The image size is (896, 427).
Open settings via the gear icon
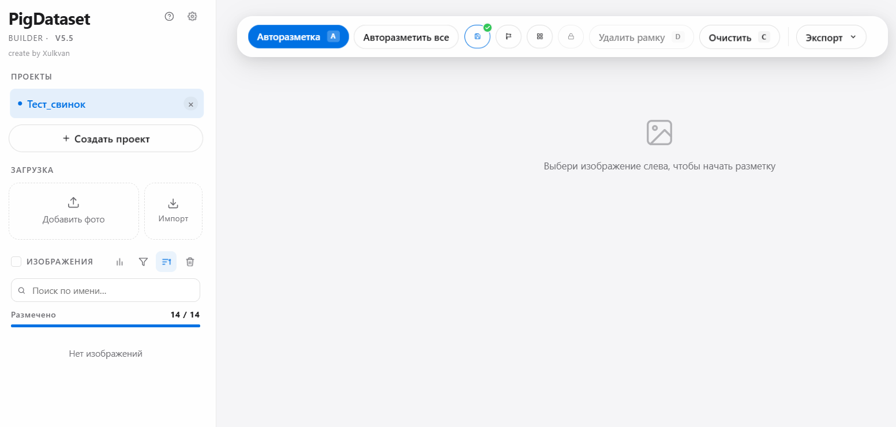coord(192,17)
